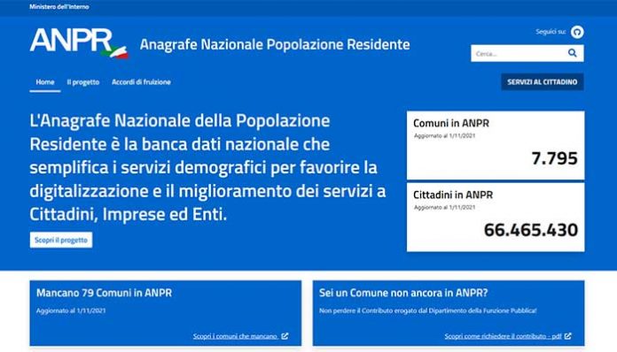The image size is (617, 352).
Task: Click the Sei un Comune non ancora in ANPR card
Action: tap(449, 313)
